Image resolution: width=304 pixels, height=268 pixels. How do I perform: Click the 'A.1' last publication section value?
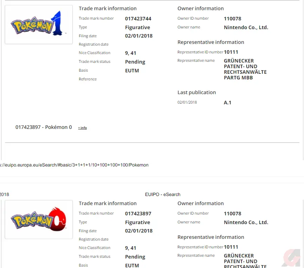pyautogui.click(x=227, y=103)
